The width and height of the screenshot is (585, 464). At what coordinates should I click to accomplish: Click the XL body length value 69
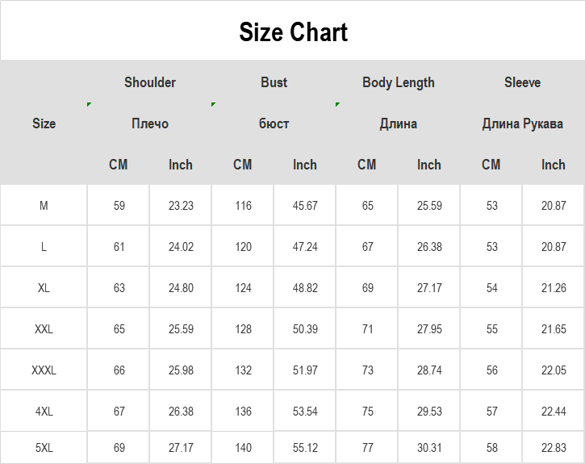coord(367,288)
